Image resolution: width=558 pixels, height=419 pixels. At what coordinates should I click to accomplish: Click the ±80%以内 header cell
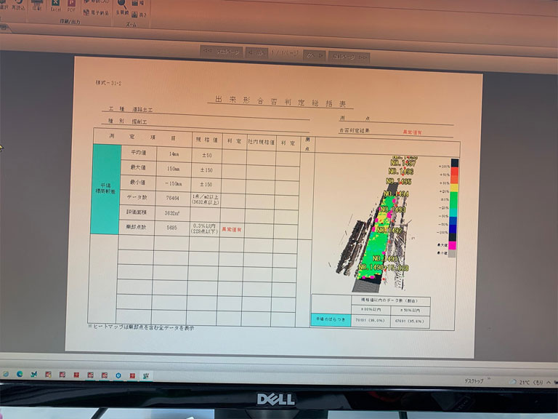pos(371,310)
